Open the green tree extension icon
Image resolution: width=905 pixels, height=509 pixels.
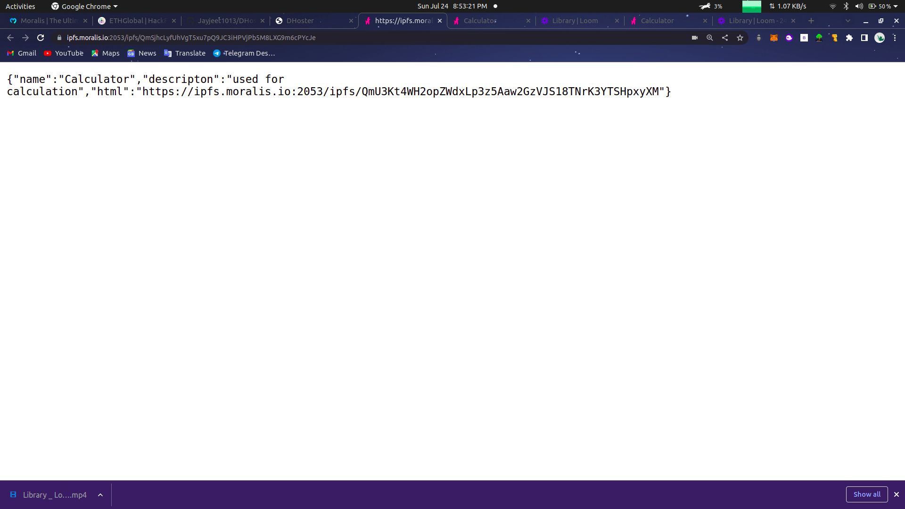point(819,38)
